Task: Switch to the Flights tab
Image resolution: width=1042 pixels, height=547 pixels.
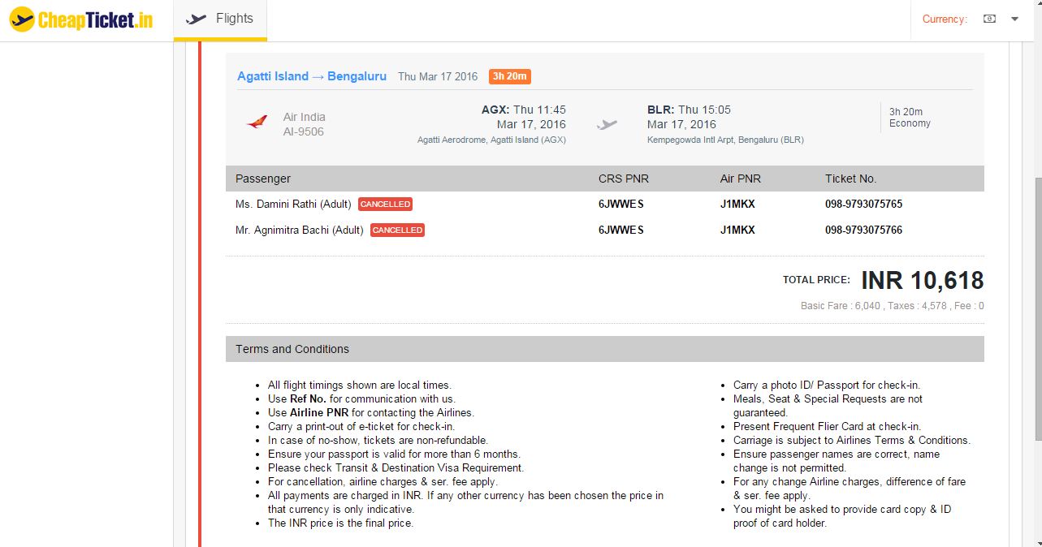Action: coord(220,19)
